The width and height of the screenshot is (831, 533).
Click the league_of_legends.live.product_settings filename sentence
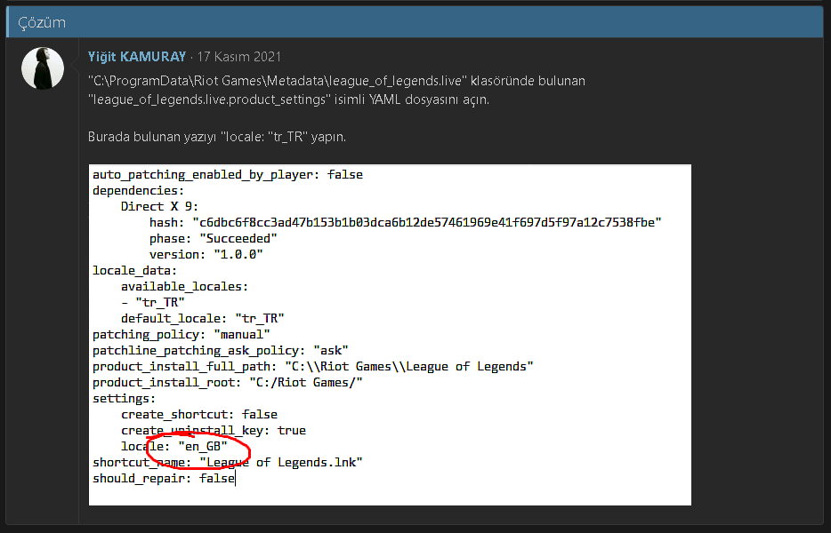coord(288,99)
